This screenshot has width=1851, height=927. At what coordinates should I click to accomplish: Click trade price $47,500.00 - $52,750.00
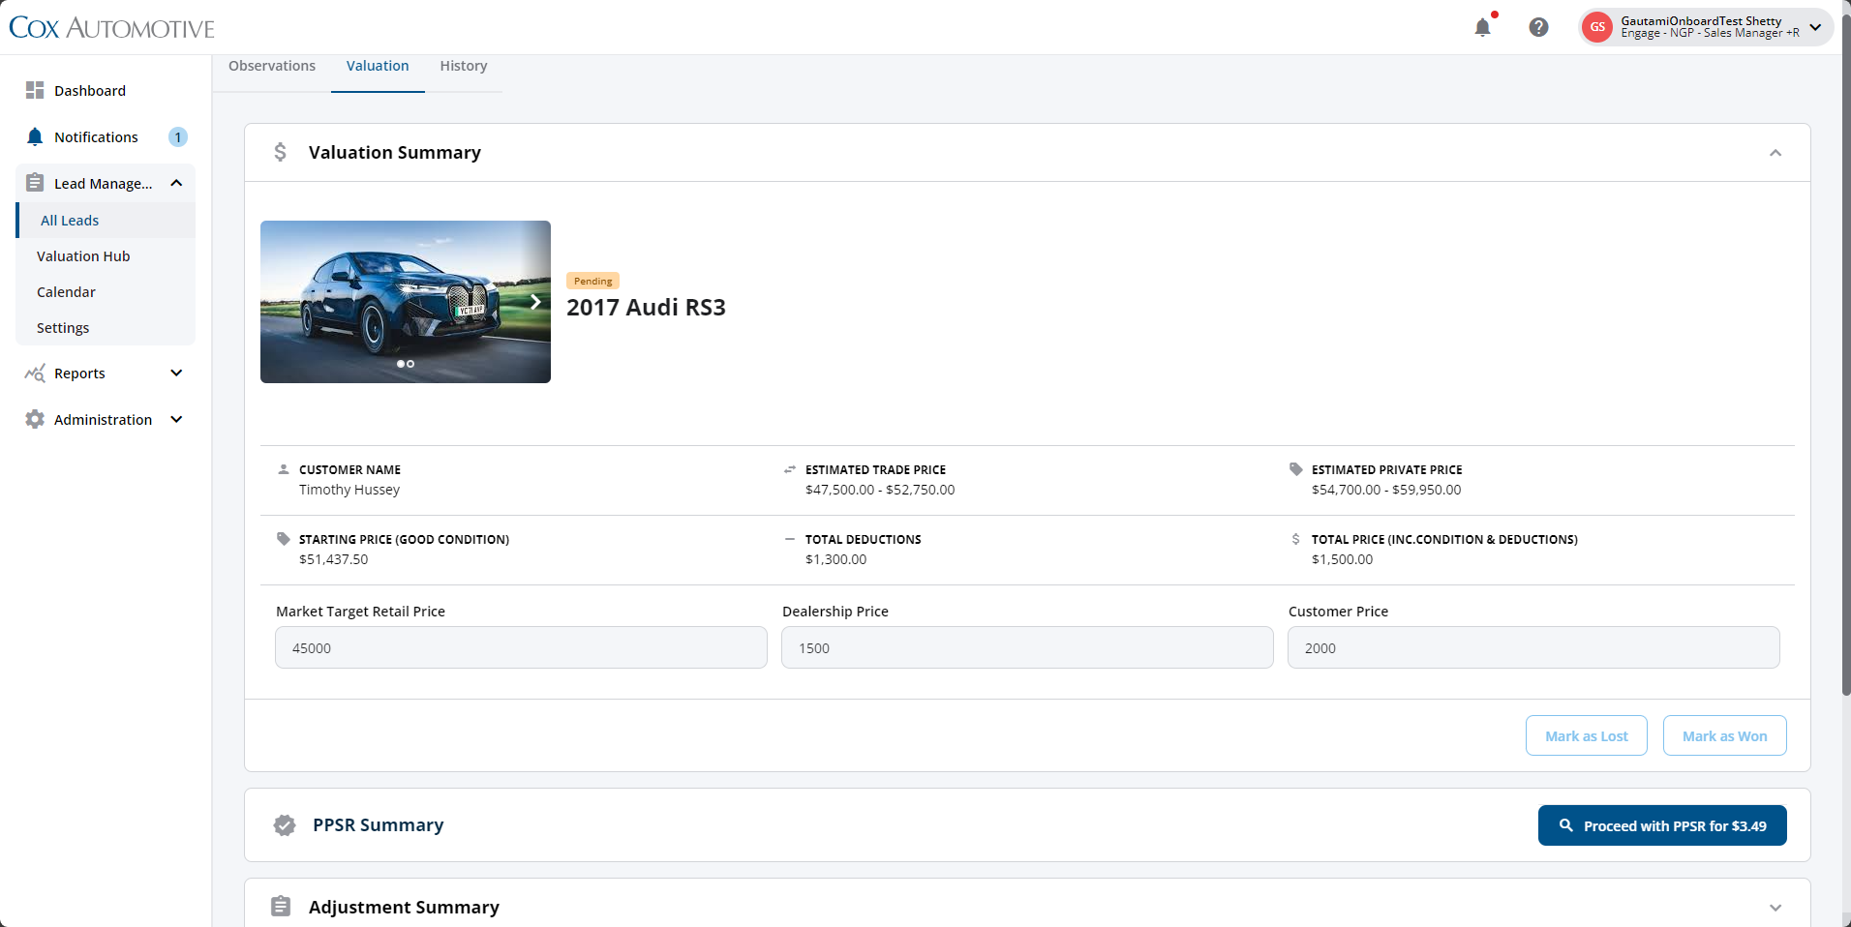point(880,490)
